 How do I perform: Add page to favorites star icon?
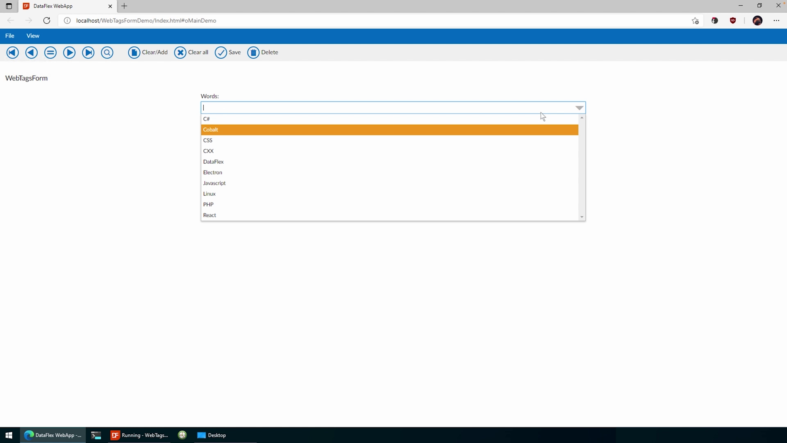coord(695,21)
